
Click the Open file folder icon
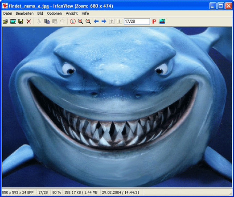5,21
